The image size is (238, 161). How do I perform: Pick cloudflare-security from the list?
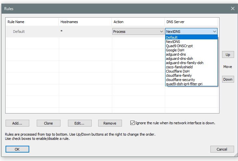180,80
